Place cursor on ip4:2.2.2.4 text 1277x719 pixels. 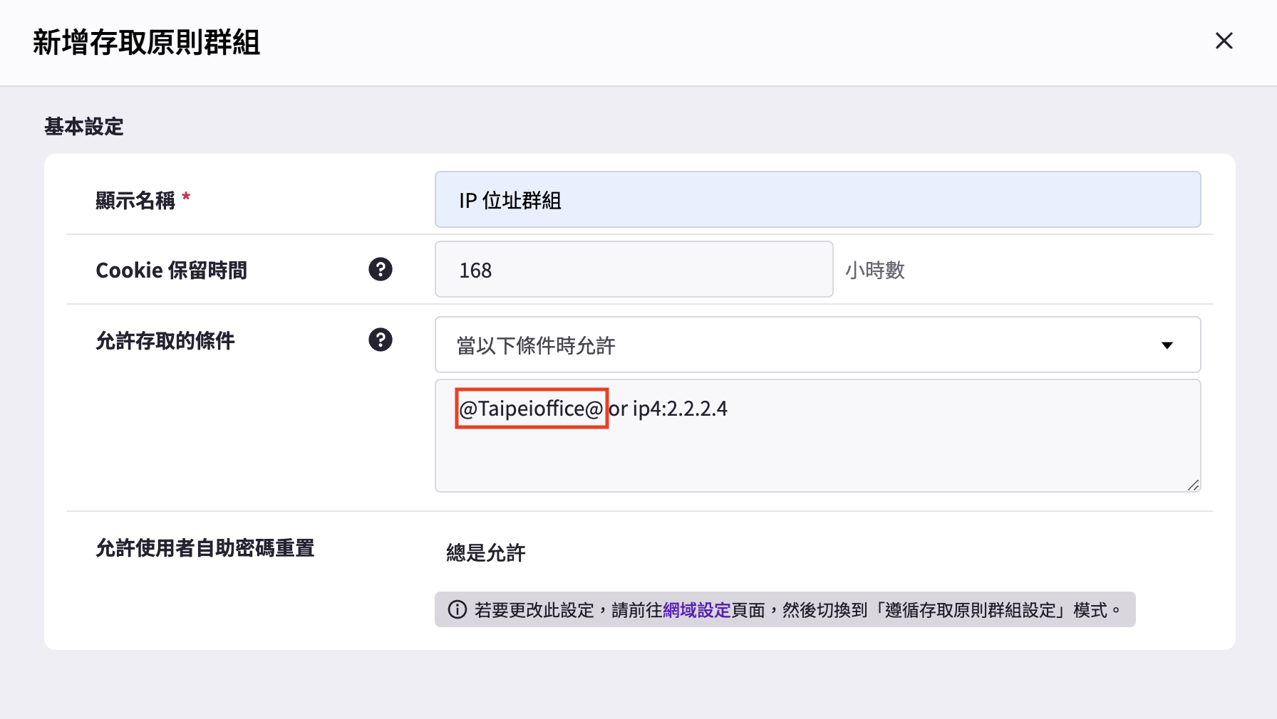click(x=680, y=409)
